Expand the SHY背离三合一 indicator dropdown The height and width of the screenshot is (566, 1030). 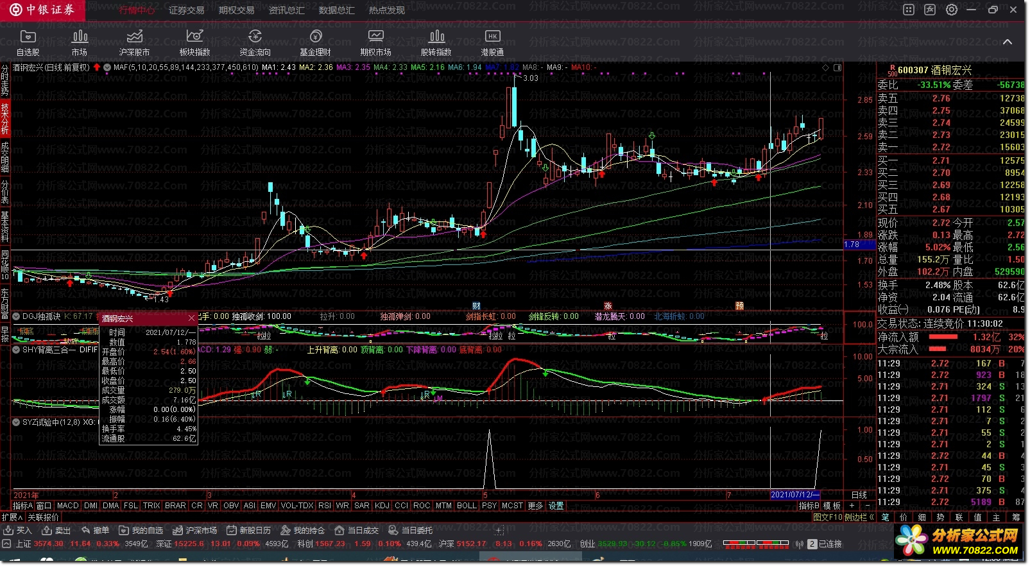tap(16, 350)
